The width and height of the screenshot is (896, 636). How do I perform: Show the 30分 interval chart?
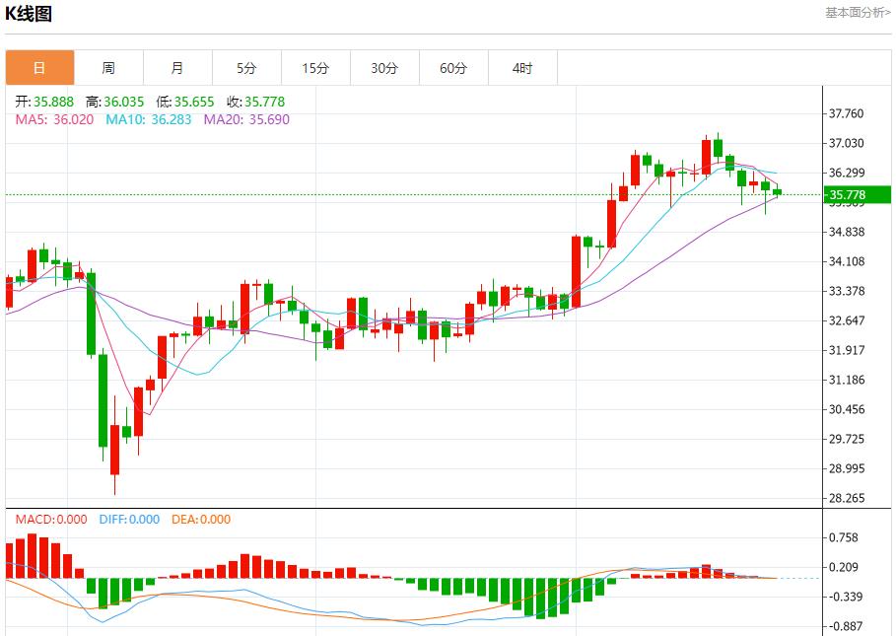tap(384, 68)
